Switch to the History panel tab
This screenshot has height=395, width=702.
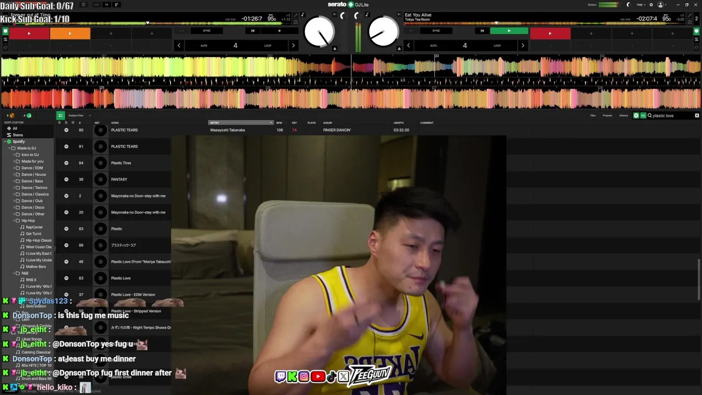(x=624, y=116)
